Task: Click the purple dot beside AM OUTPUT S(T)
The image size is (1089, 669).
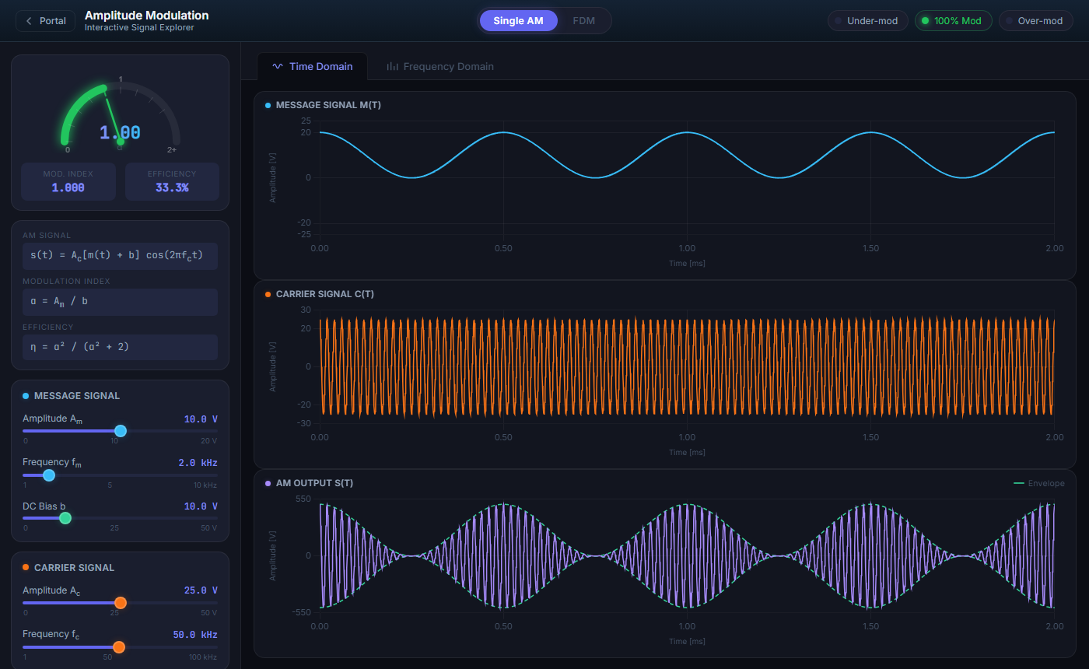Action: click(268, 483)
